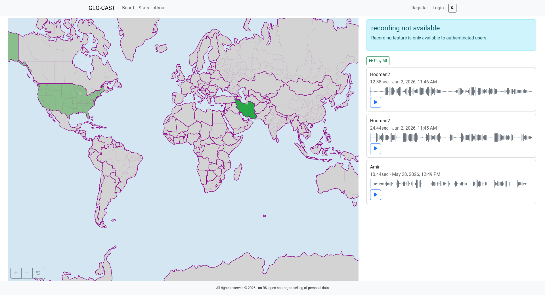Image resolution: width=545 pixels, height=295 pixels.
Task: Play Hooman2's 24.44sec recording
Action: [x=375, y=149]
